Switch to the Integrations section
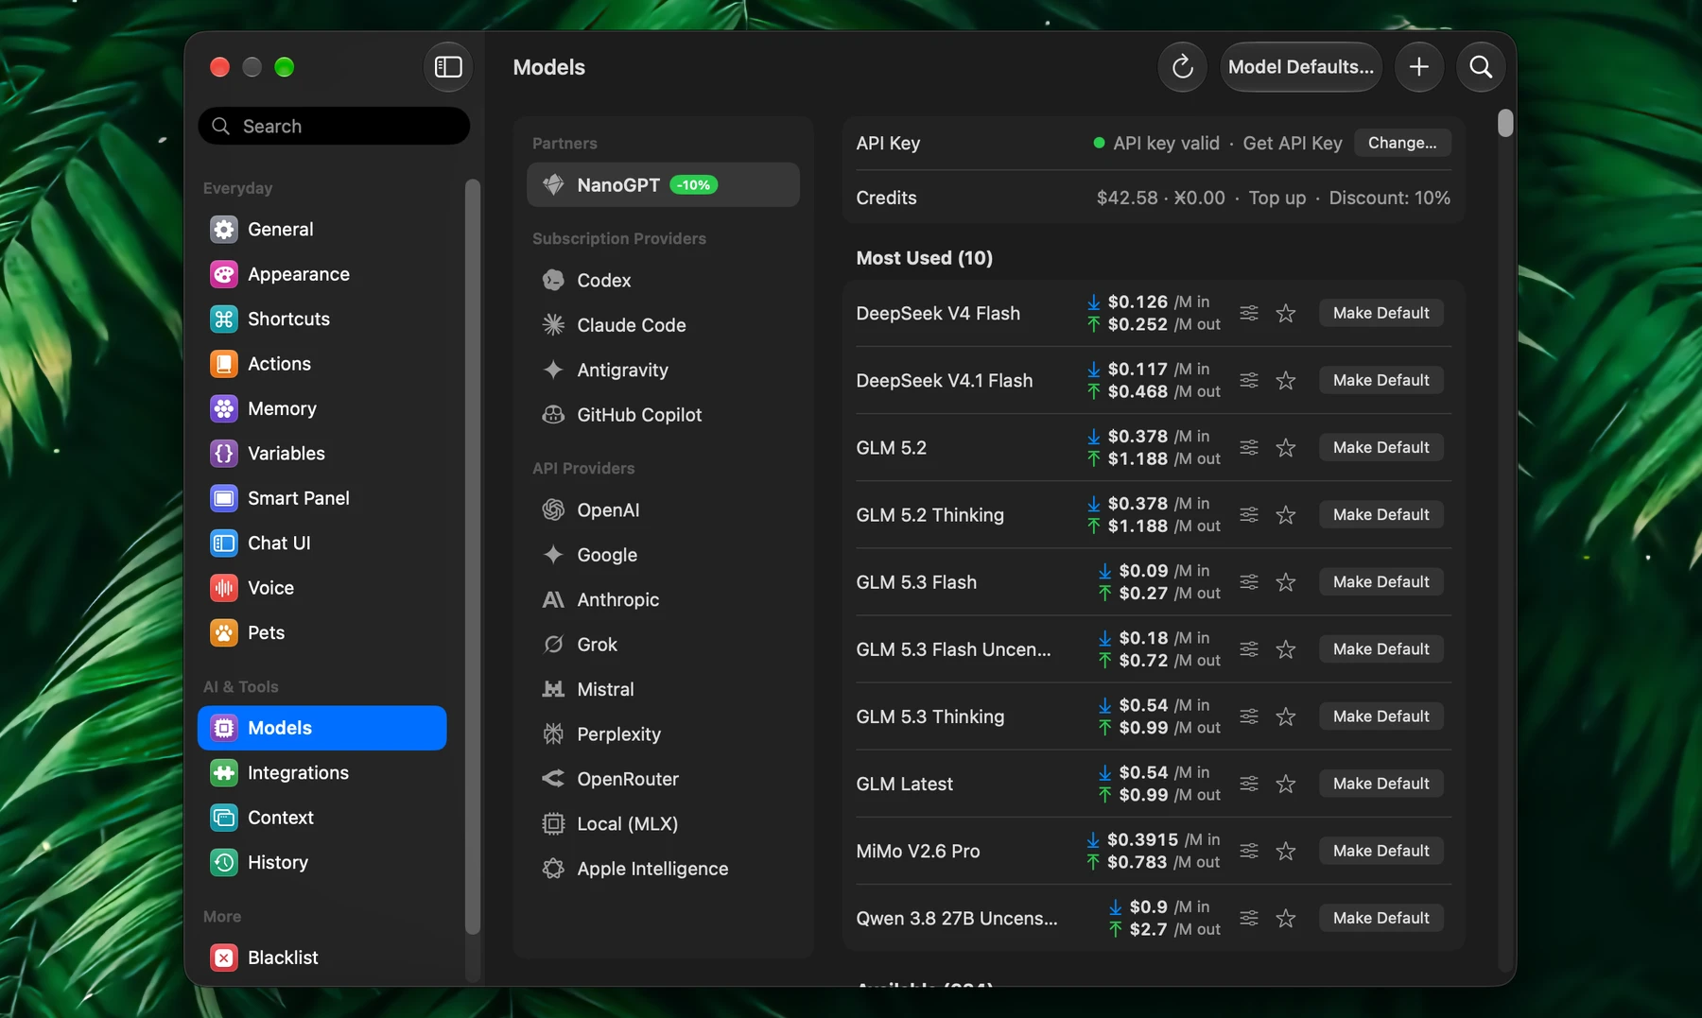The image size is (1702, 1018). 321,772
